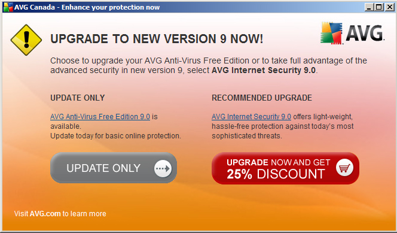
Task: Open the AVG Anti-Virus Free Edition 9.0 link
Action: coord(100,117)
